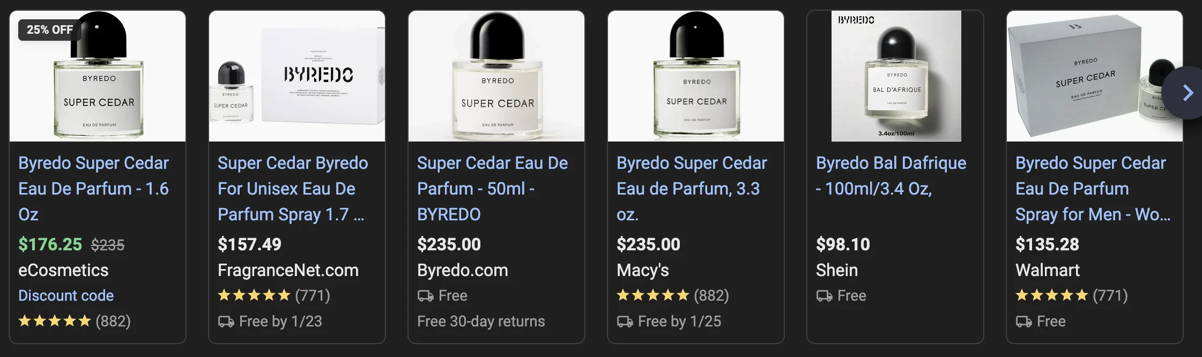Select the Byredo.com merchant name
The height and width of the screenshot is (357, 1202).
coord(462,270)
